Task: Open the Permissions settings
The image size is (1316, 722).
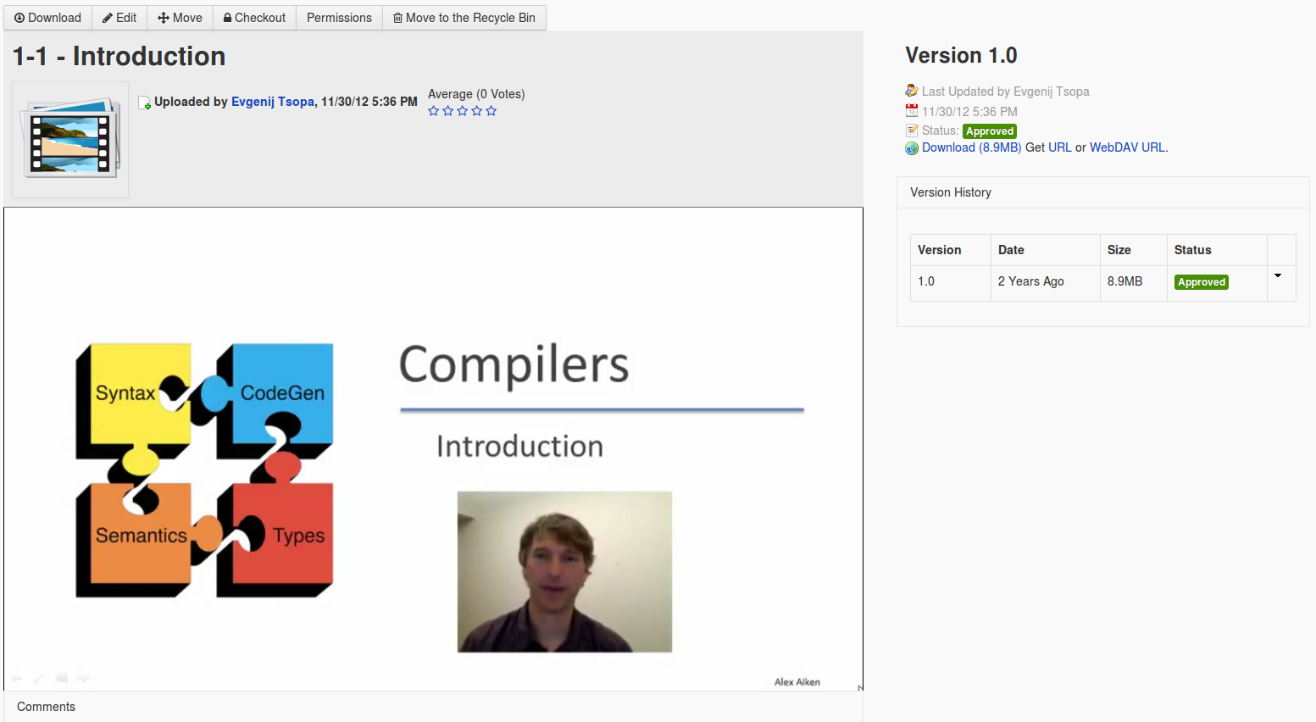Action: point(339,18)
